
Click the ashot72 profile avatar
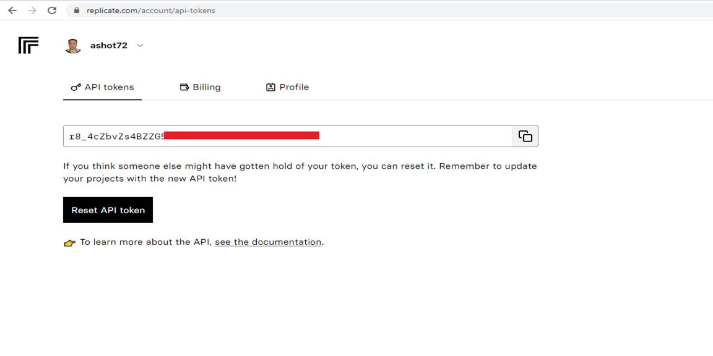73,46
